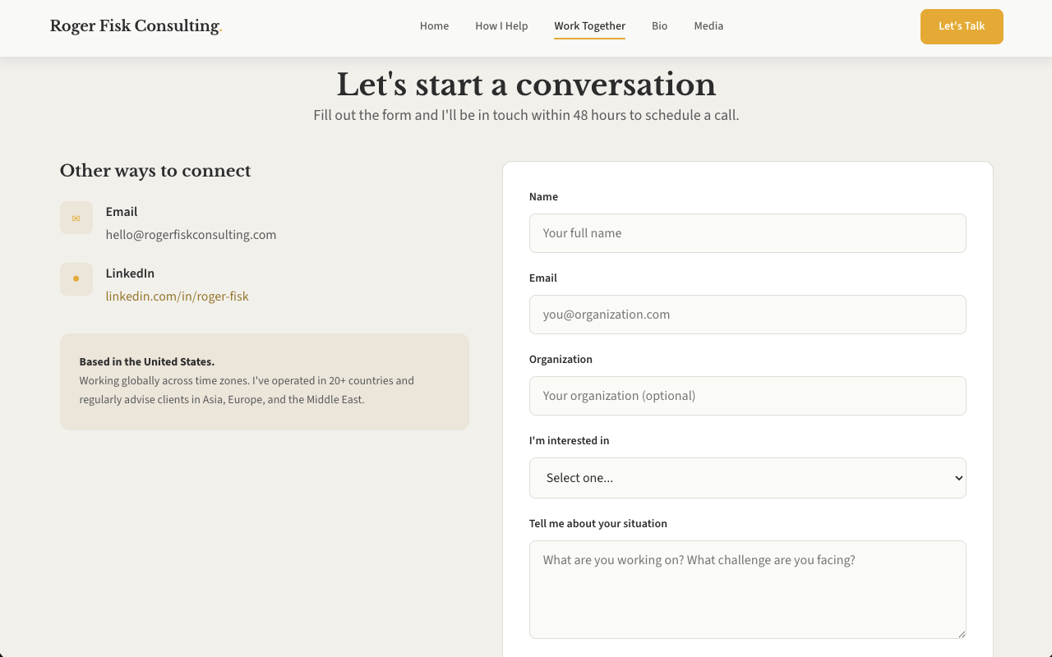
Task: Click the Let's Talk button
Action: [x=962, y=26]
